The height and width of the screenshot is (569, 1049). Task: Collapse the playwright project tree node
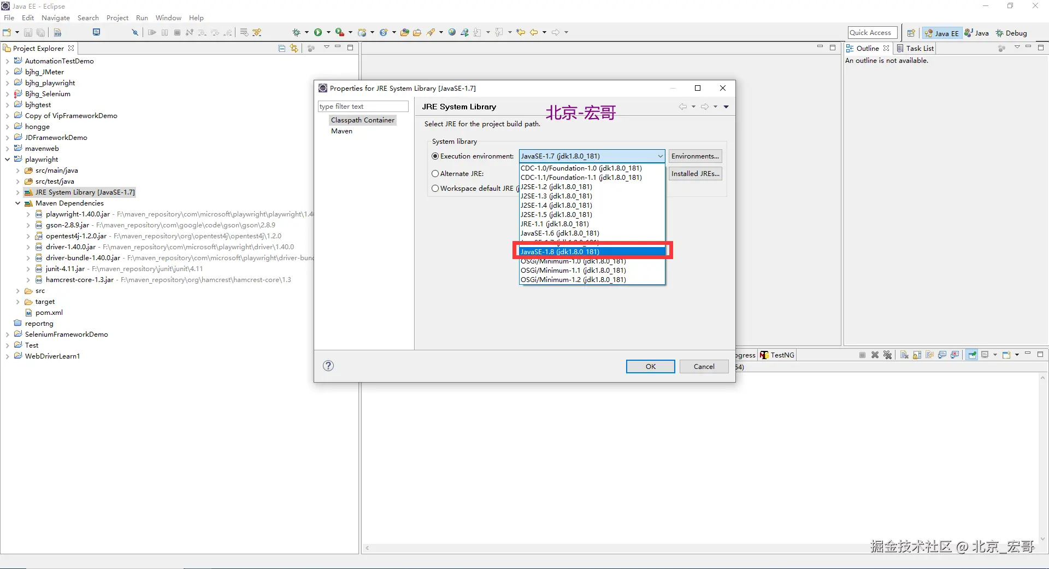[x=7, y=159]
